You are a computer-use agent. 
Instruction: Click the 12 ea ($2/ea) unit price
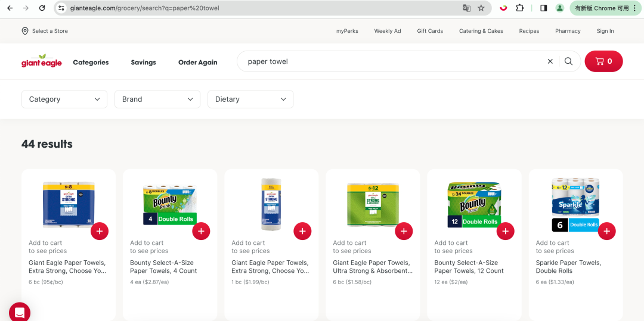(451, 282)
